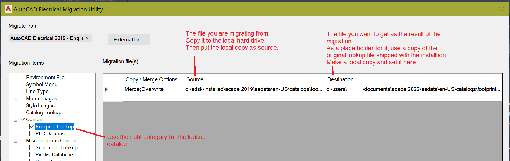Check the Menu Images checkbox
510x161 pixels.
click(x=23, y=98)
